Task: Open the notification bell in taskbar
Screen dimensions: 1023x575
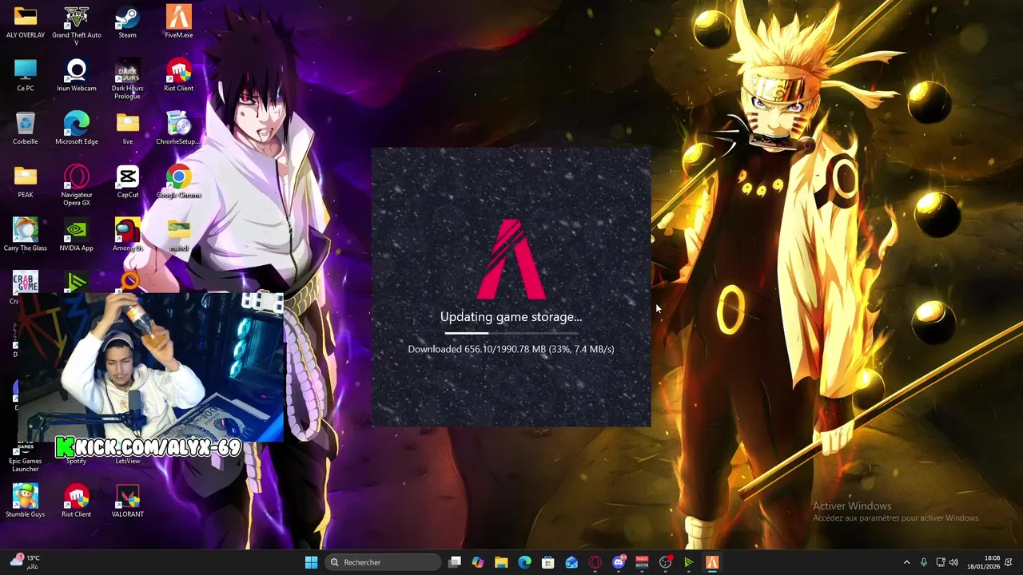Action: point(1009,562)
